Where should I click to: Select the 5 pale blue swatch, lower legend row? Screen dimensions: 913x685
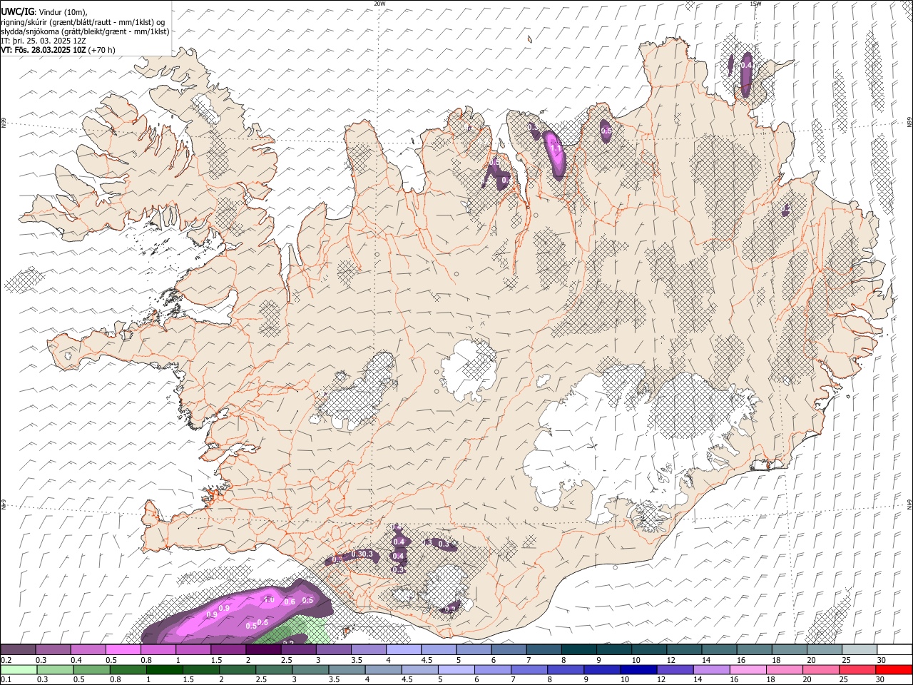456,669
